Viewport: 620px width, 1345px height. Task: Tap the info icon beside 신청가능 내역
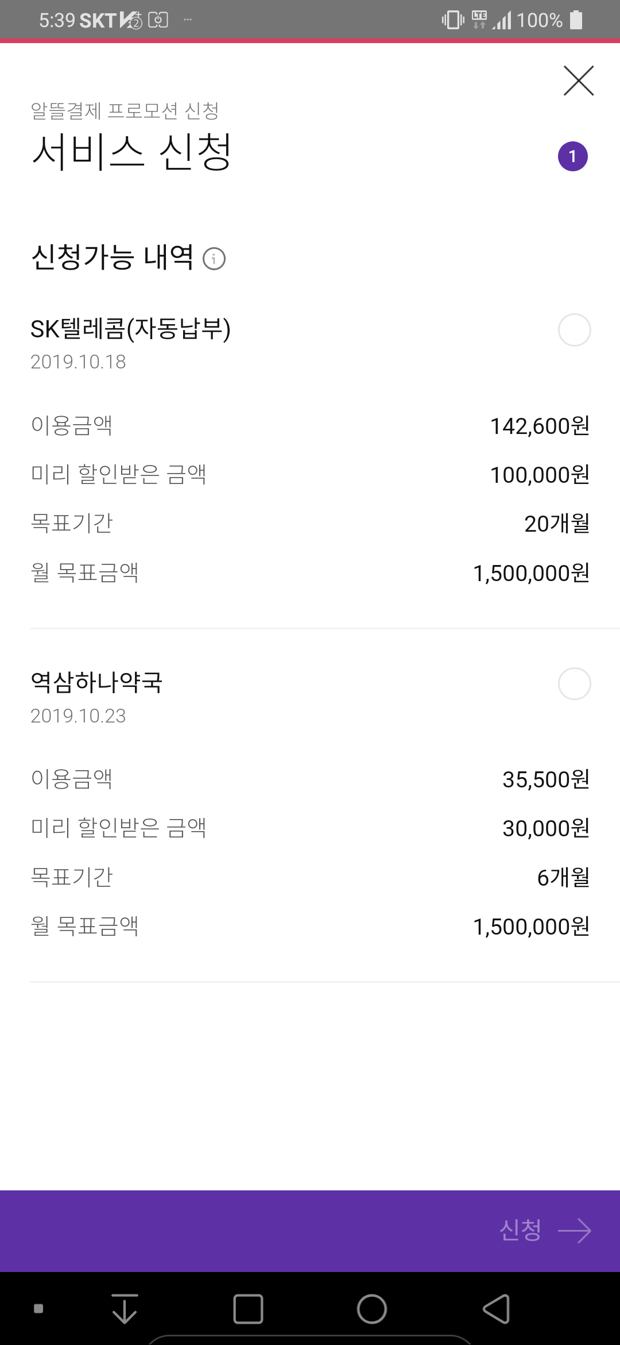[214, 259]
